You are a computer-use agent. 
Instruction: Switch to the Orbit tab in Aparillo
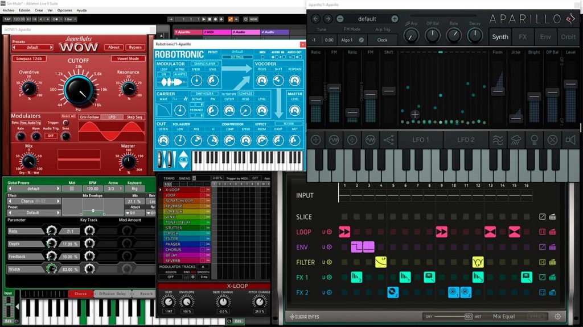click(568, 37)
